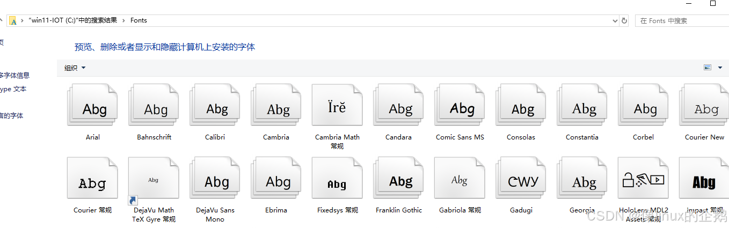Image resolution: width=729 pixels, height=228 pixels.
Task: Open the 字体信息 sidebar link
Action: point(14,76)
